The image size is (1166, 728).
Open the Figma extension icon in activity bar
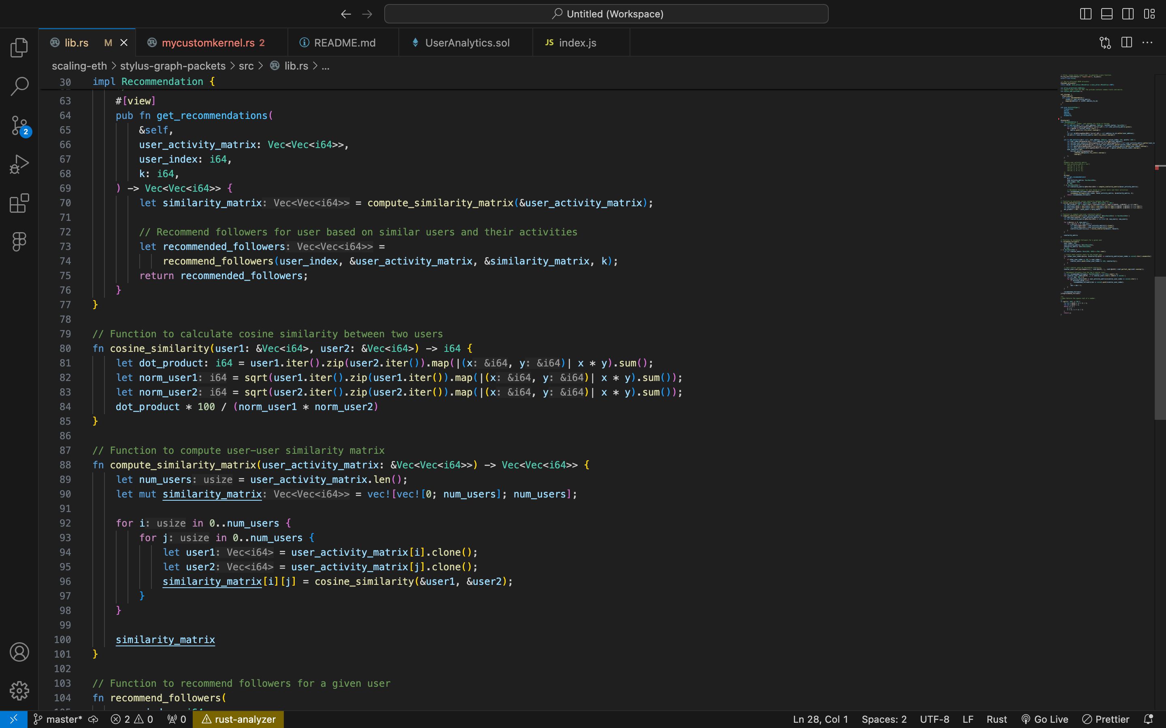click(x=19, y=241)
